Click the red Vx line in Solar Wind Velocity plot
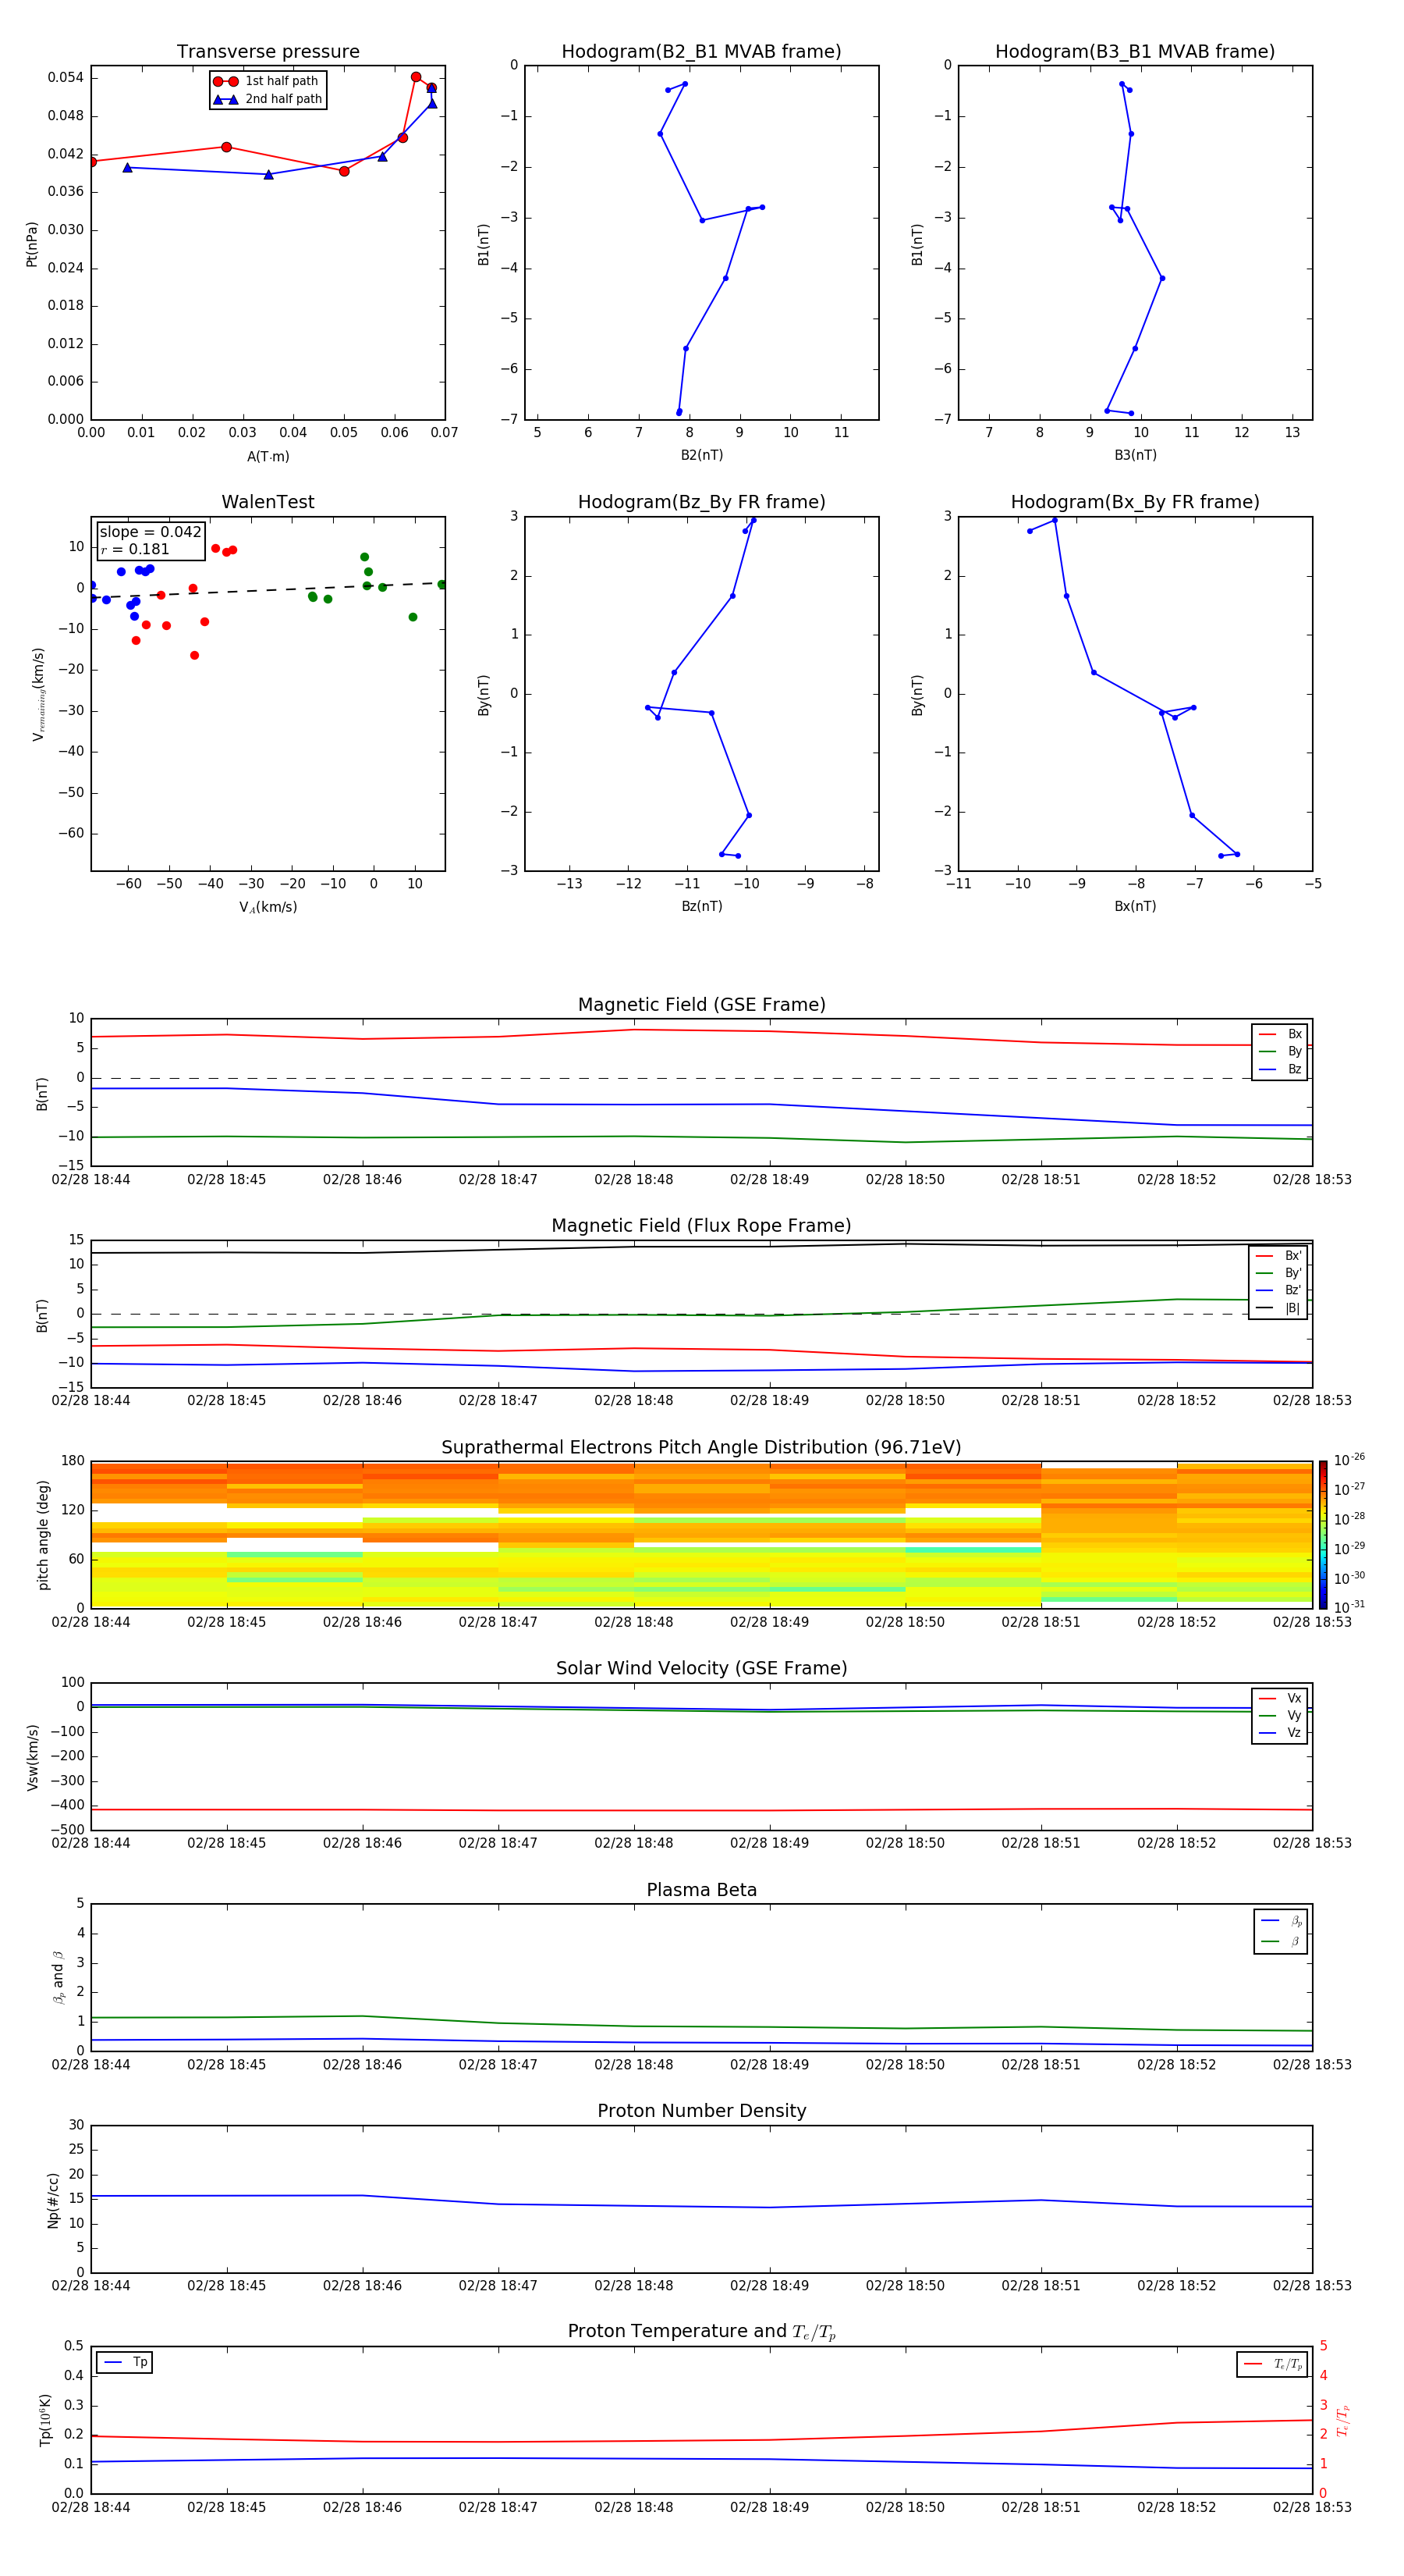Image resolution: width=1404 pixels, height=2576 pixels. tap(701, 1810)
